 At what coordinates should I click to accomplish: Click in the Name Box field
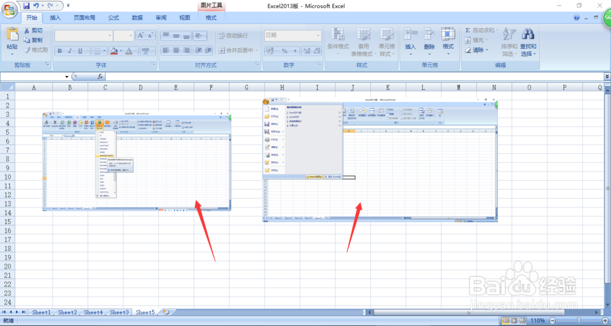click(x=32, y=76)
